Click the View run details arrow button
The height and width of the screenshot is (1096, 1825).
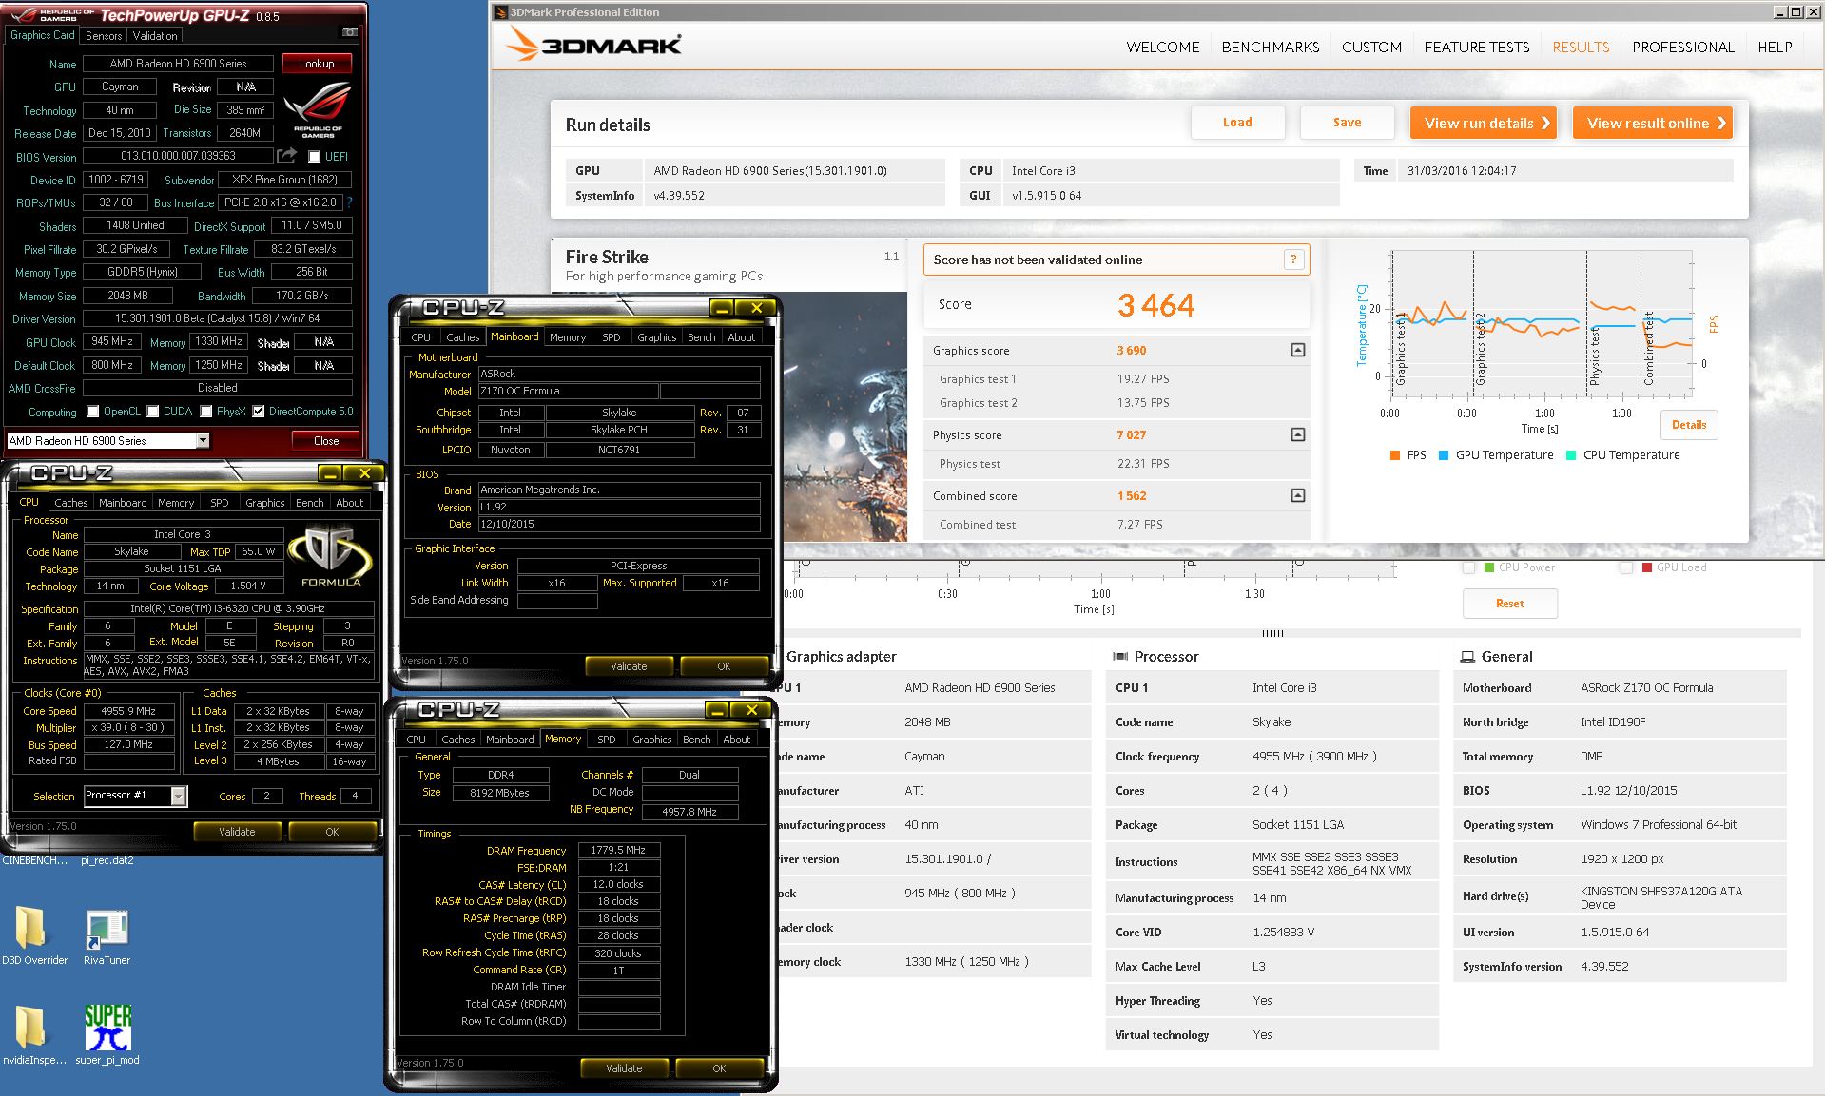tap(1484, 123)
